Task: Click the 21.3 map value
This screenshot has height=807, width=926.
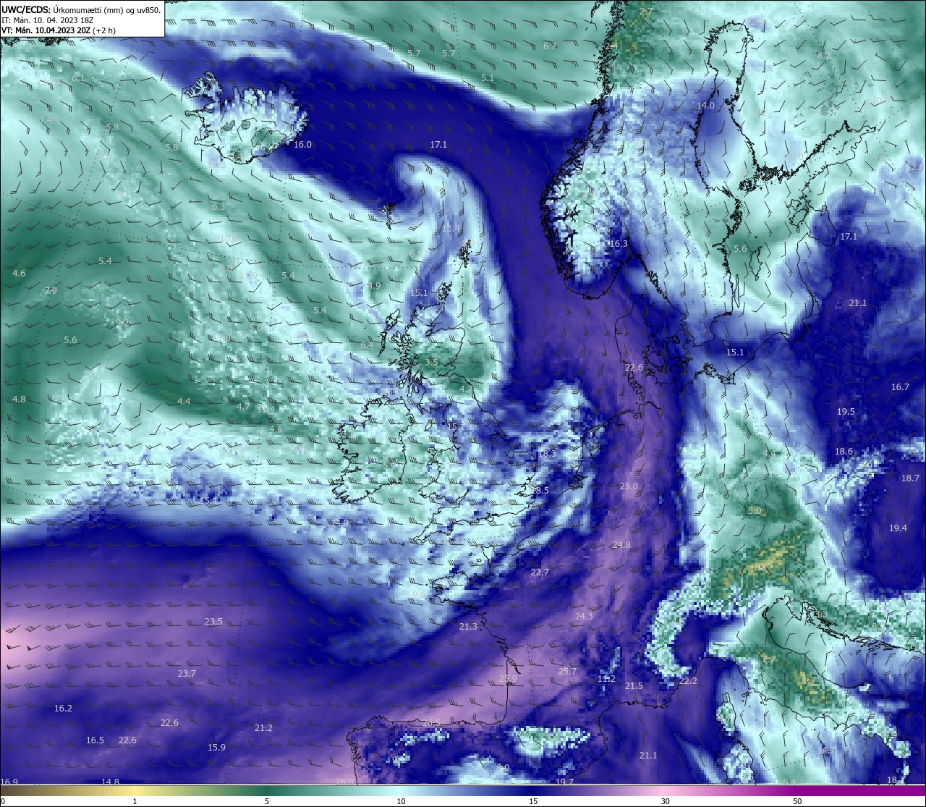Action: tap(468, 627)
